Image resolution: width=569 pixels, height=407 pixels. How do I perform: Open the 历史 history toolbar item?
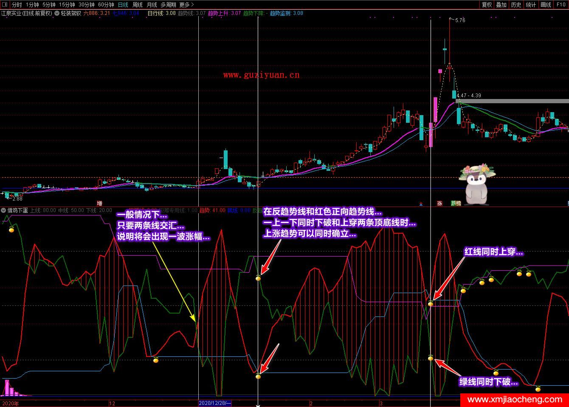pos(516,5)
